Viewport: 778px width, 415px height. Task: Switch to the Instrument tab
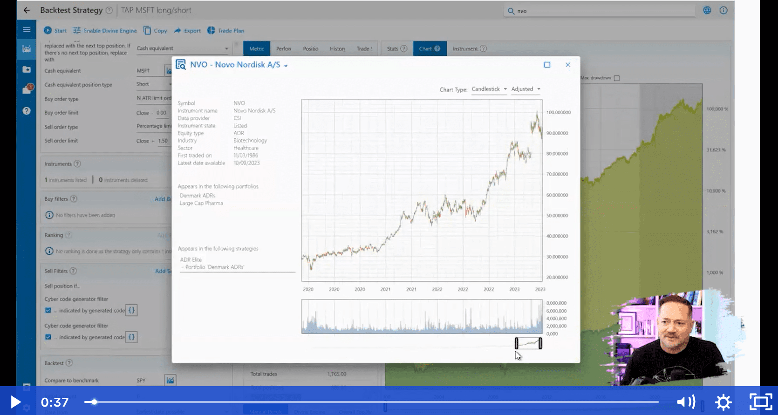pos(469,48)
